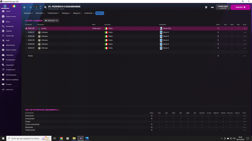Expand the Trasferimenti dropdown tab
Image resolution: width=252 pixels, height=141 pixels.
(54, 13)
